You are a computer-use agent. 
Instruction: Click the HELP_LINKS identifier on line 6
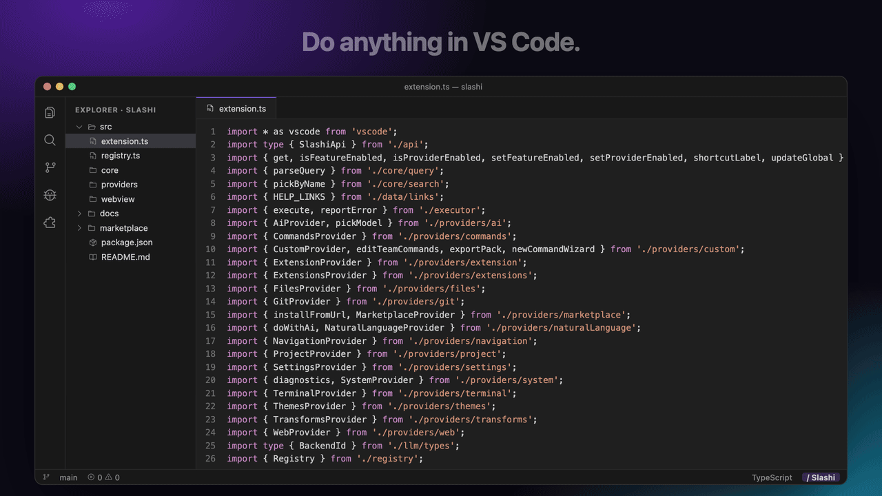pos(299,197)
